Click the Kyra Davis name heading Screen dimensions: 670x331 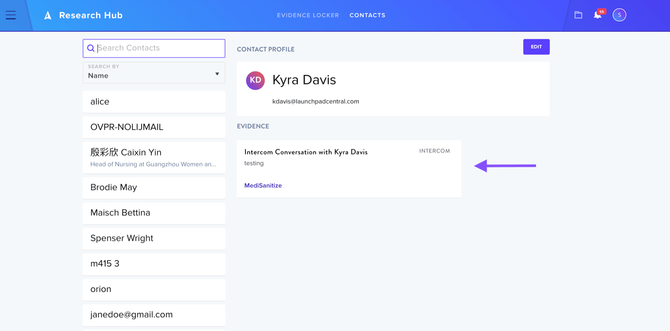coord(304,80)
